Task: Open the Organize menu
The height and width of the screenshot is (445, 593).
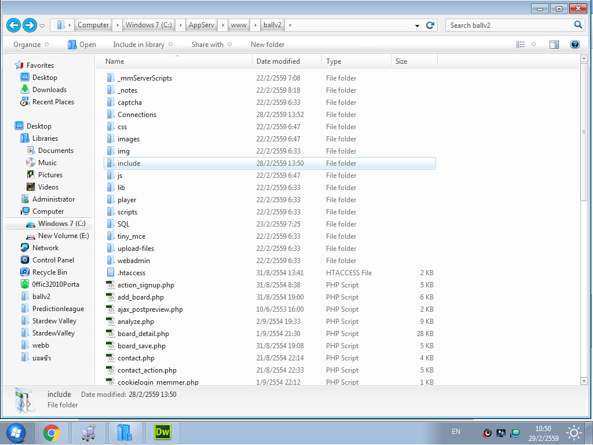Action: pyautogui.click(x=31, y=45)
